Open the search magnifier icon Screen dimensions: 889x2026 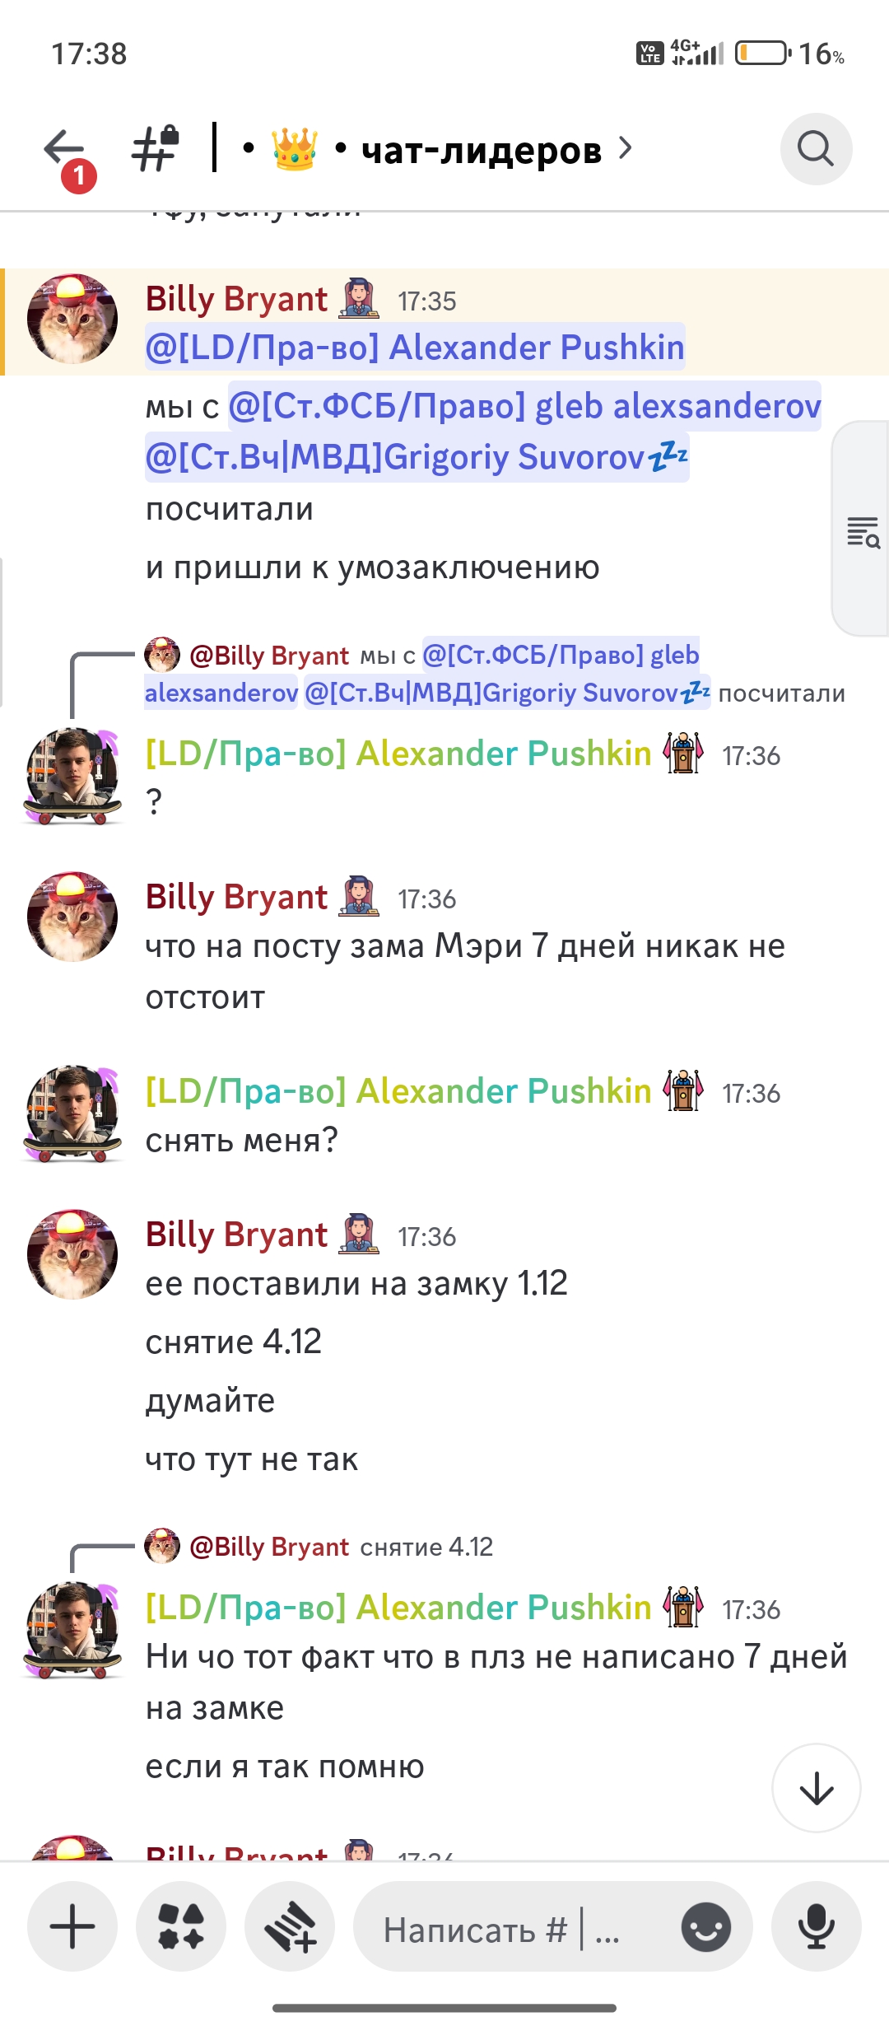click(x=816, y=149)
